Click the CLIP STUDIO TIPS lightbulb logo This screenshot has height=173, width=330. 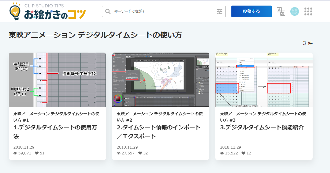[15, 11]
